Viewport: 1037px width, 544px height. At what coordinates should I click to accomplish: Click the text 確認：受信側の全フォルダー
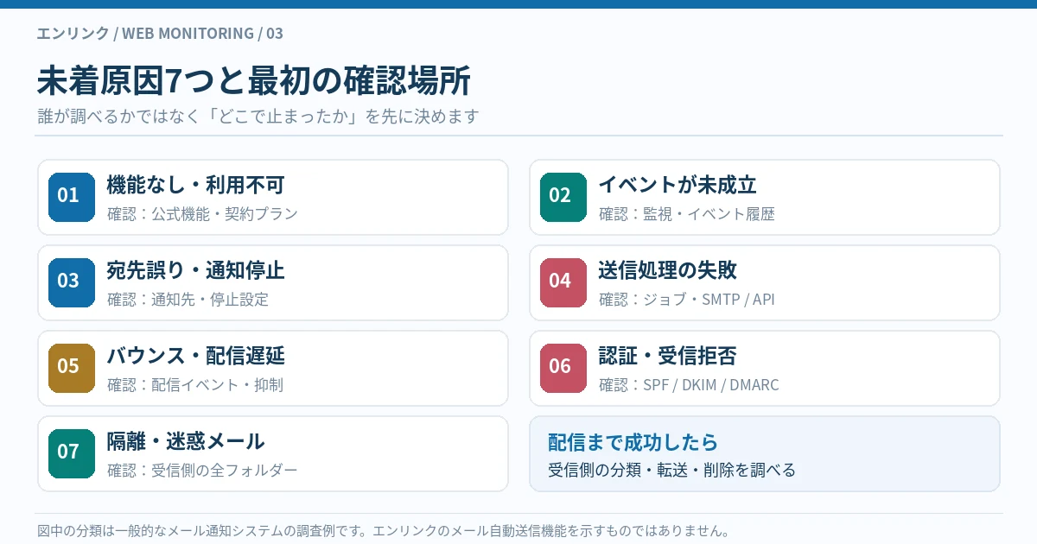point(202,471)
